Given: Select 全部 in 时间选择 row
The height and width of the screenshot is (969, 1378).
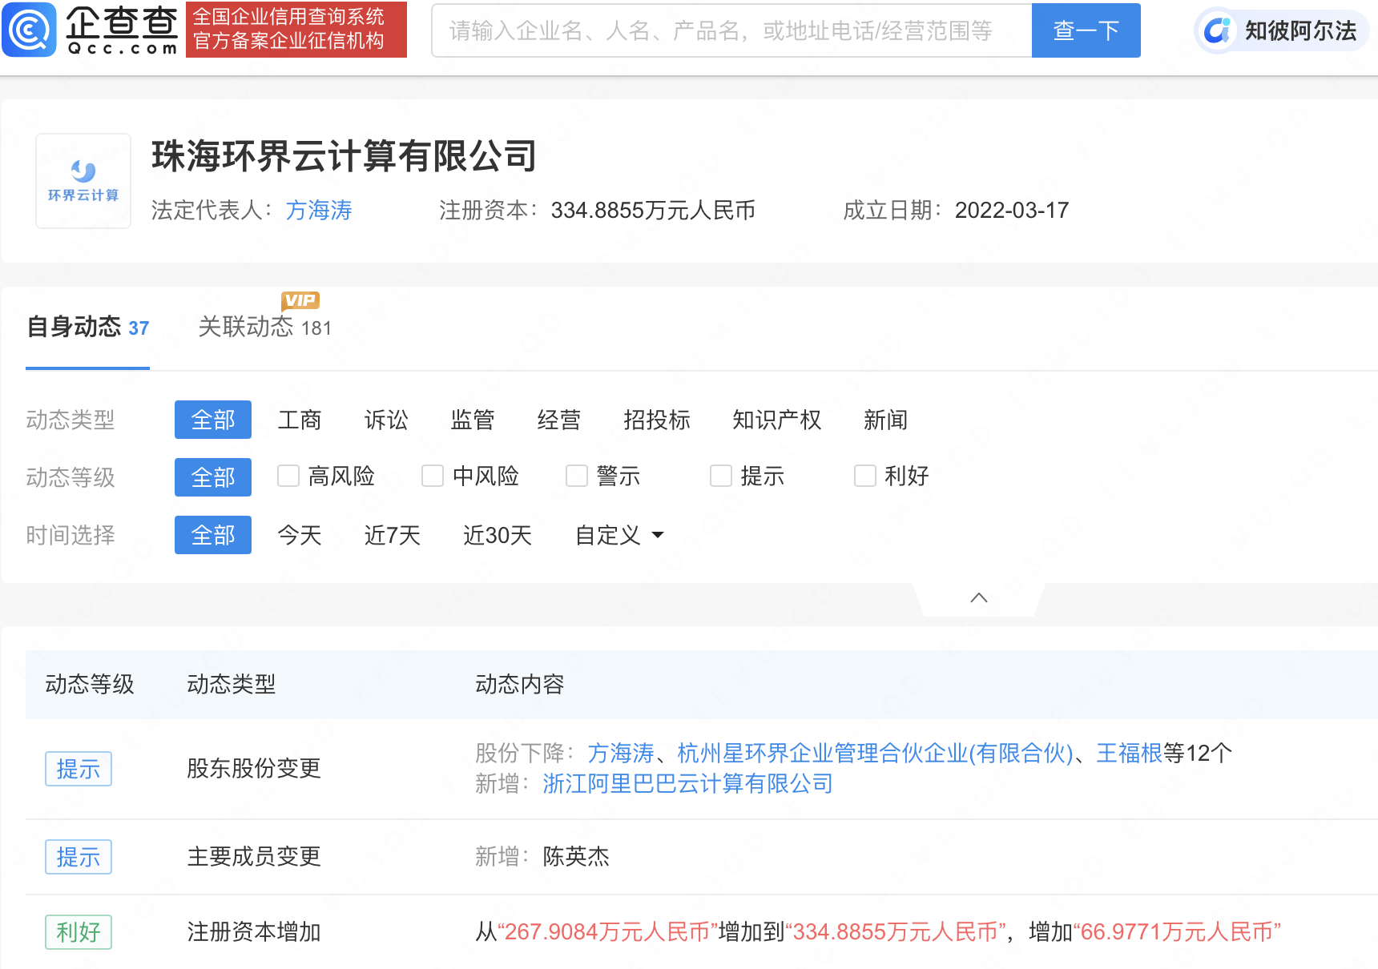Looking at the screenshot, I should [213, 535].
